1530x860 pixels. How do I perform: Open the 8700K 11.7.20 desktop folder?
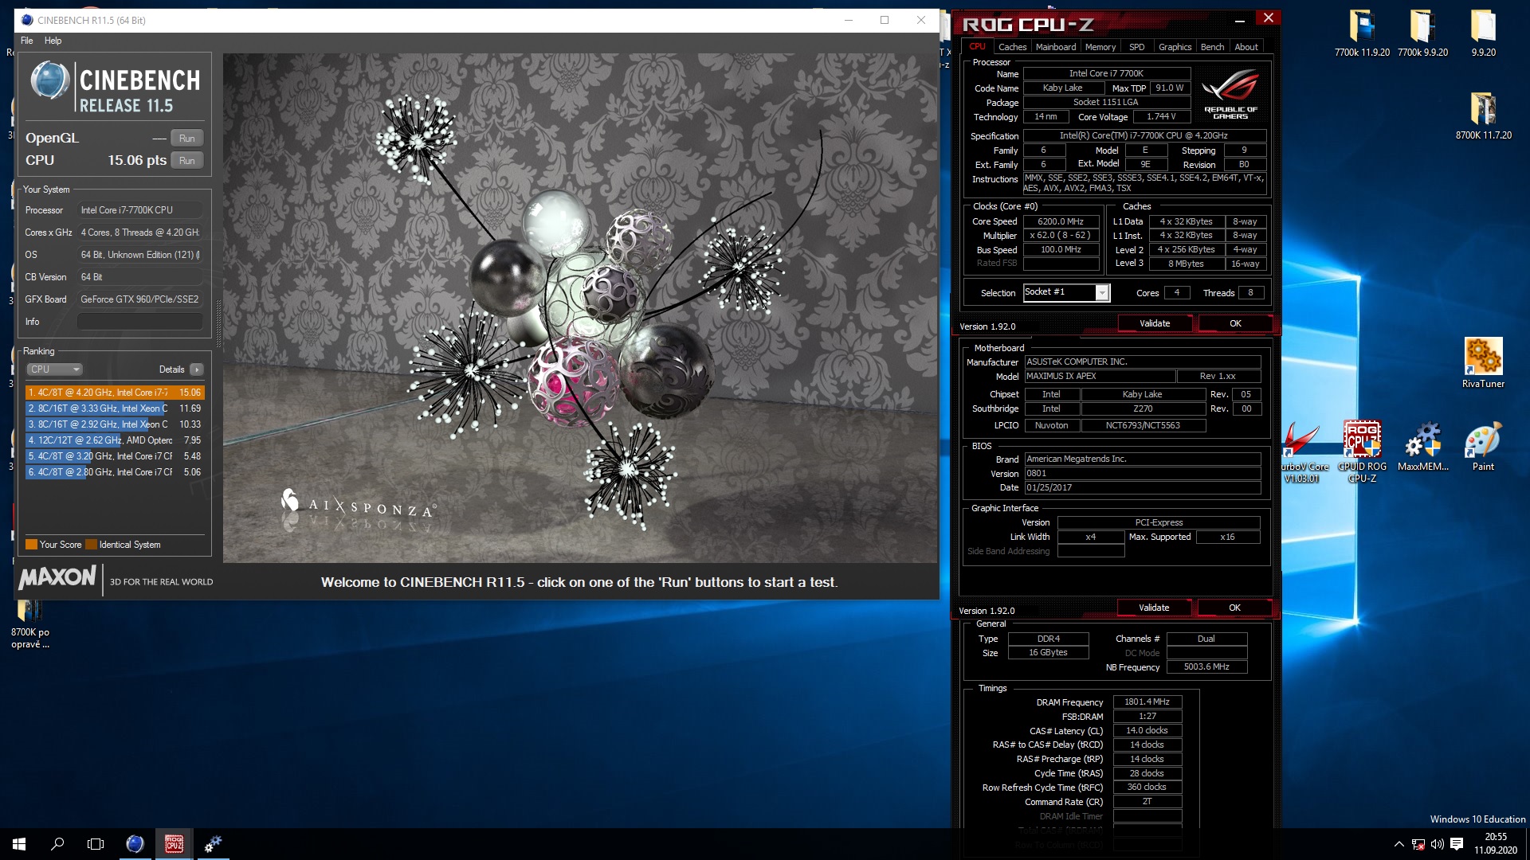[1483, 116]
